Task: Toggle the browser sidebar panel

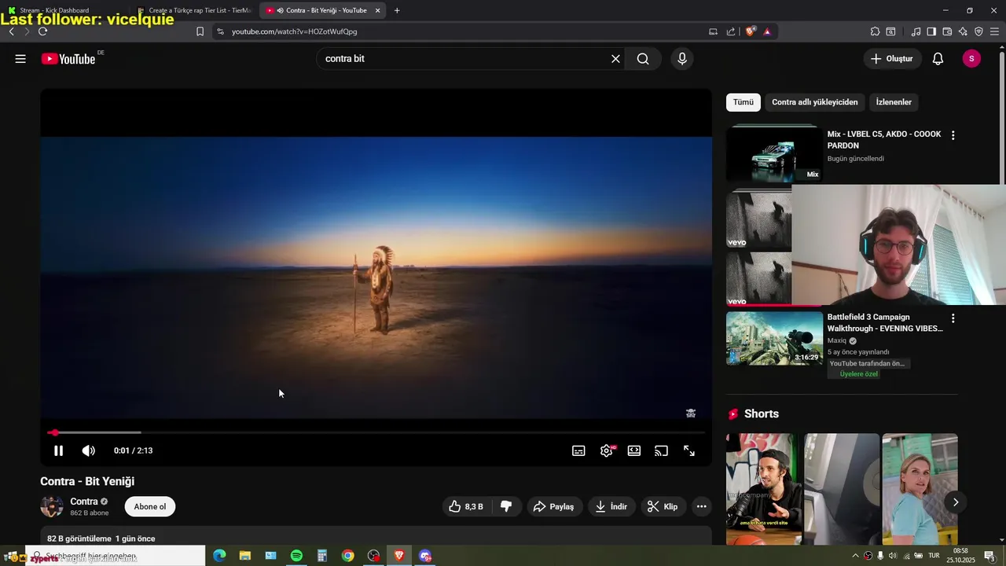Action: click(931, 31)
